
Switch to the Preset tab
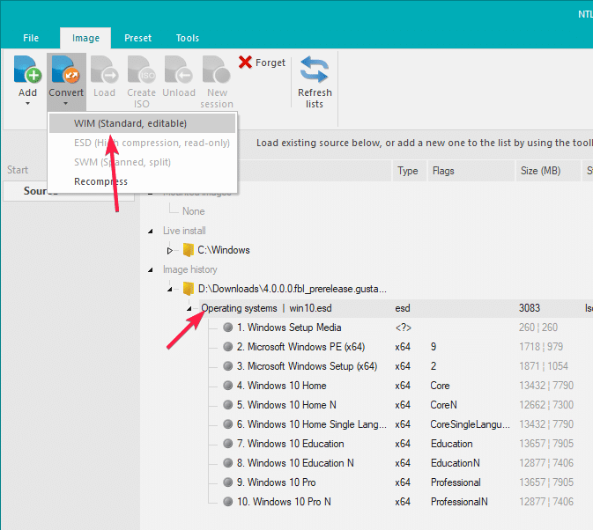point(137,38)
